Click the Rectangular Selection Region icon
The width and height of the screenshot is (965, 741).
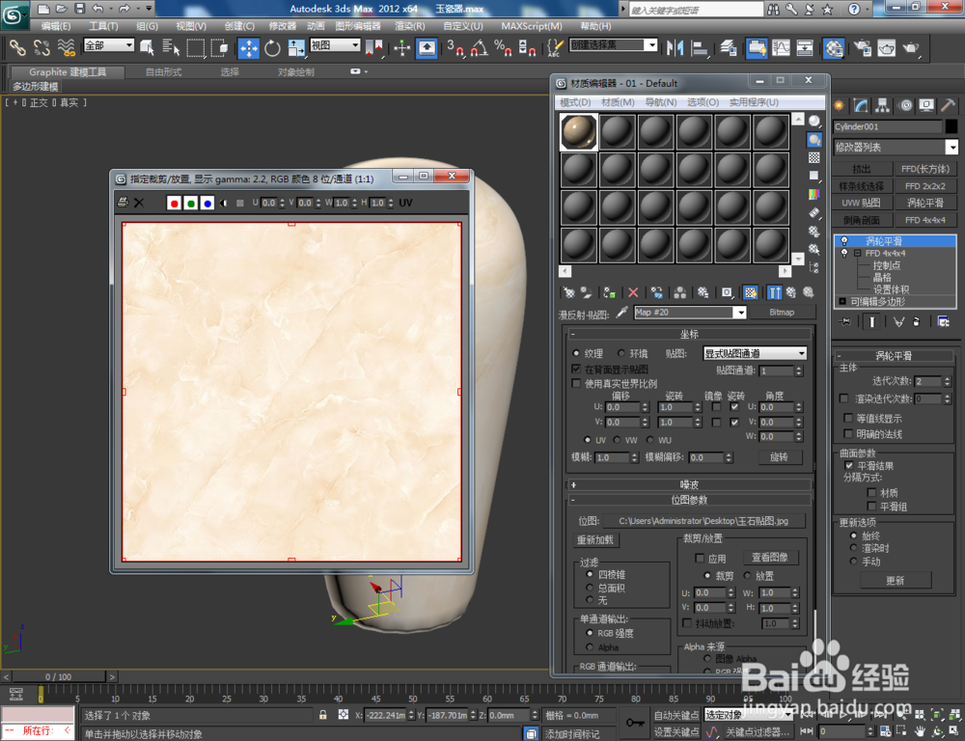click(195, 48)
